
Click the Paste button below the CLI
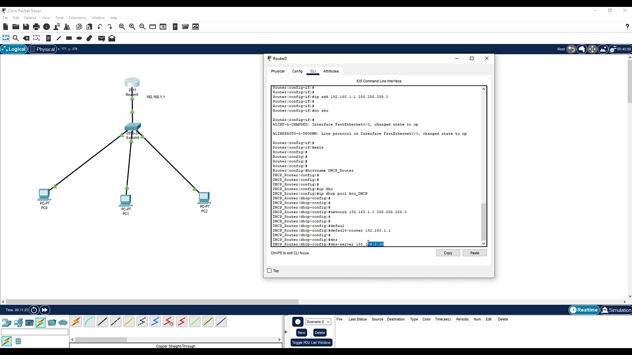tap(474, 253)
